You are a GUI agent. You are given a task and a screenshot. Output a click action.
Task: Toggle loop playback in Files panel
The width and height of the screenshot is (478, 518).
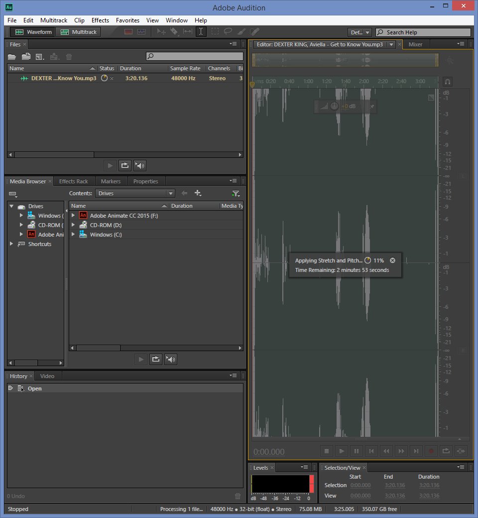[x=125, y=165]
